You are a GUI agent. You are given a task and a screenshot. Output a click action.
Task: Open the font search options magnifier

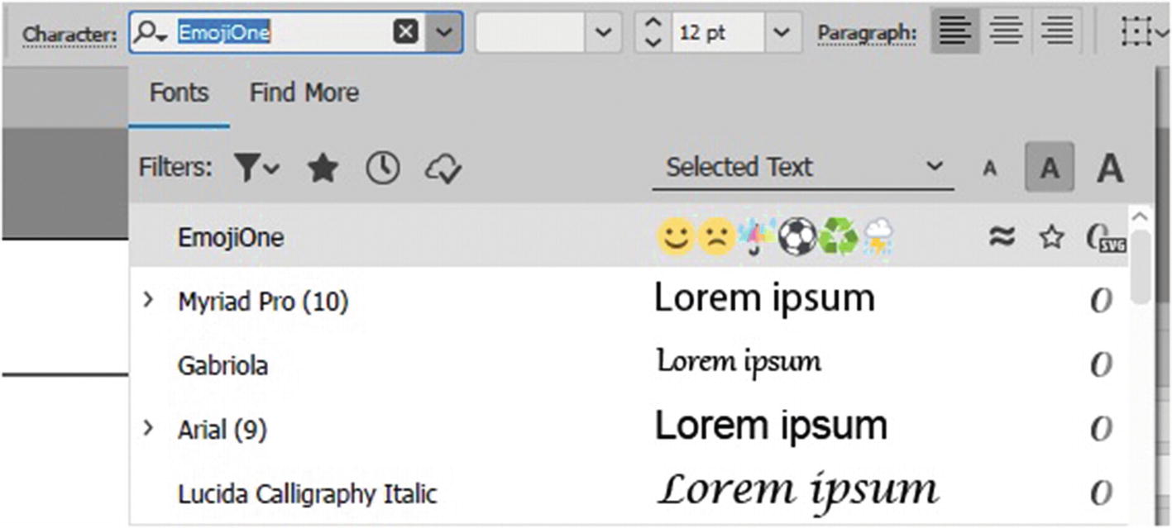point(151,33)
